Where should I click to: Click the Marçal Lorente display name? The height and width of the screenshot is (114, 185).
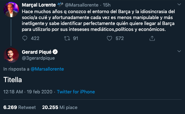click(x=39, y=5)
